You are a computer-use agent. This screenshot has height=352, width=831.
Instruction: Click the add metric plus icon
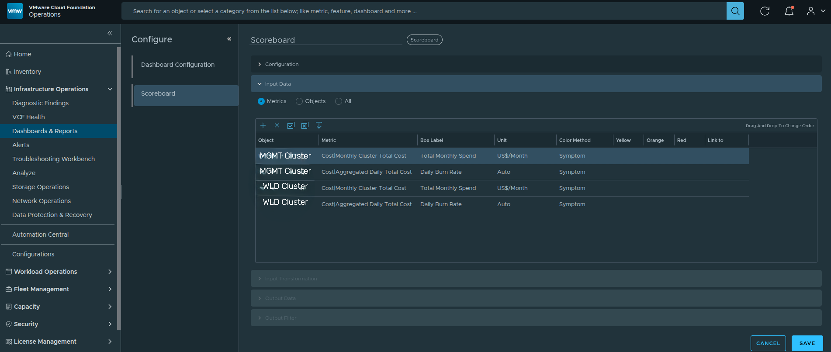click(x=263, y=125)
